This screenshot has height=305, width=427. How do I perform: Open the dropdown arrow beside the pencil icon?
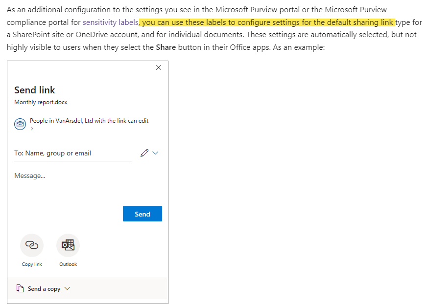(x=154, y=153)
